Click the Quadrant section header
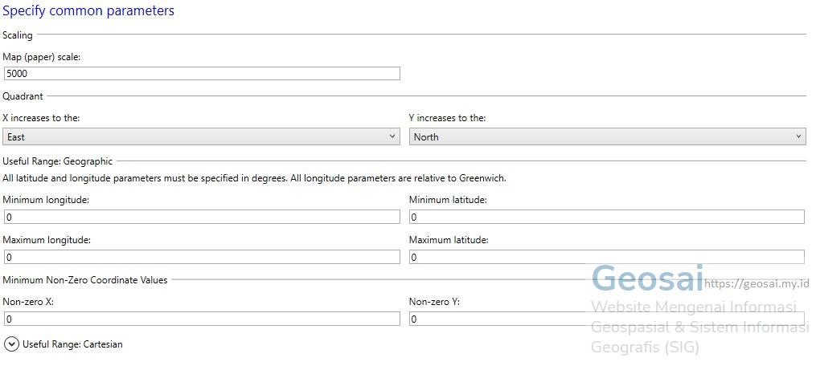Viewport: 816px width, 366px height. (x=23, y=96)
